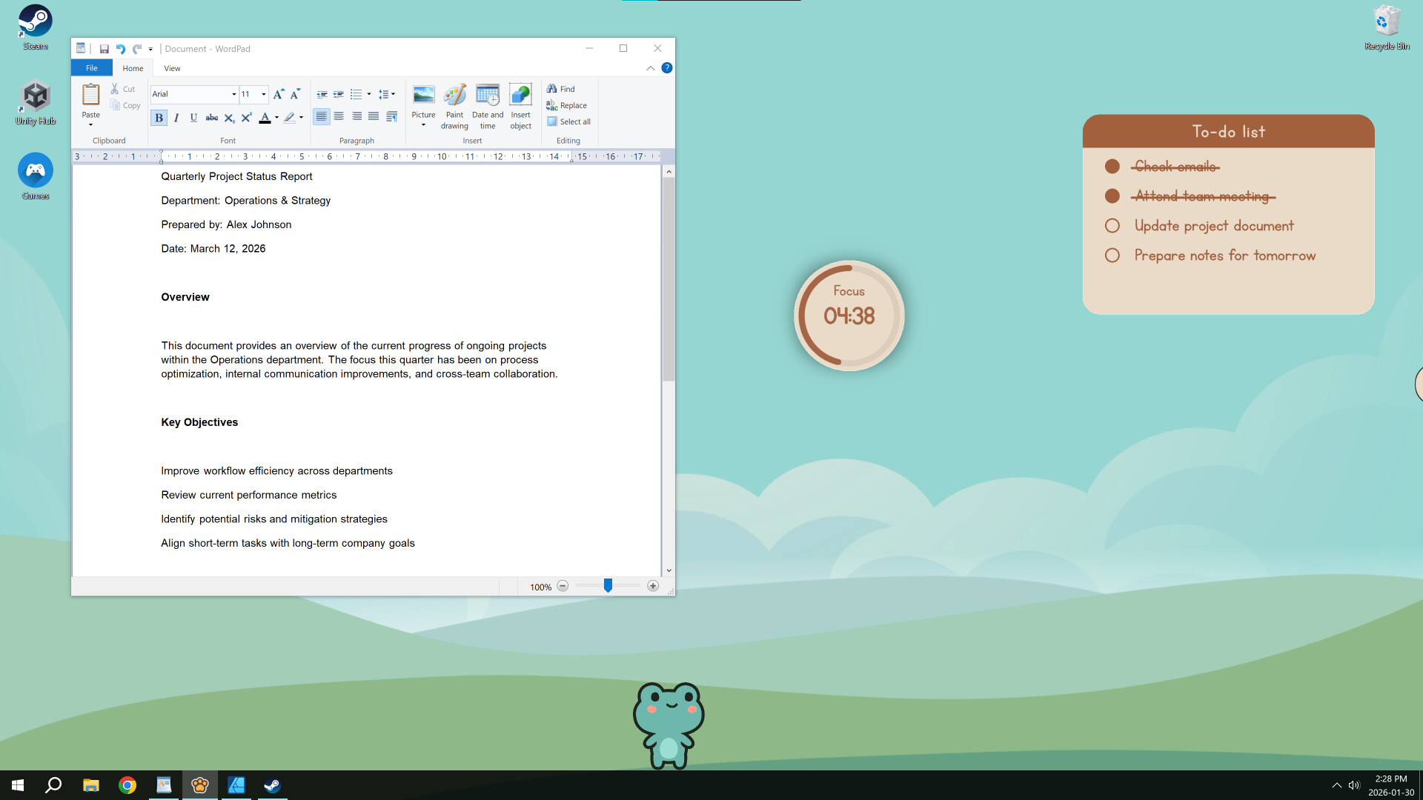Image resolution: width=1423 pixels, height=800 pixels.
Task: Click the Select all icon
Action: (568, 121)
